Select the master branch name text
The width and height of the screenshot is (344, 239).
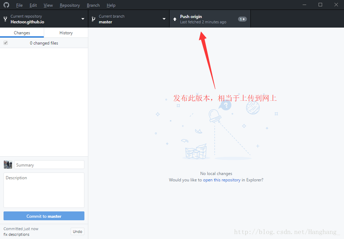[x=106, y=22]
